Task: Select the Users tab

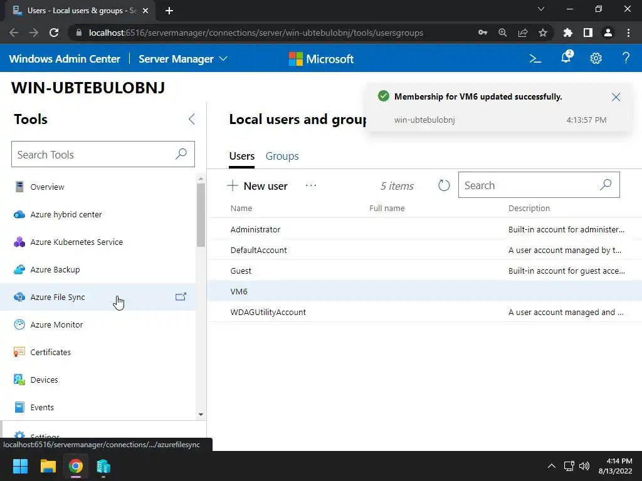Action: (x=241, y=156)
